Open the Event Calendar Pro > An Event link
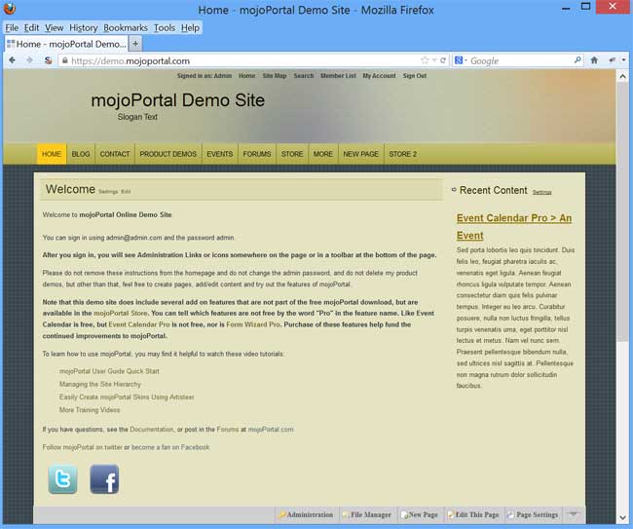The width and height of the screenshot is (633, 529). 513,226
